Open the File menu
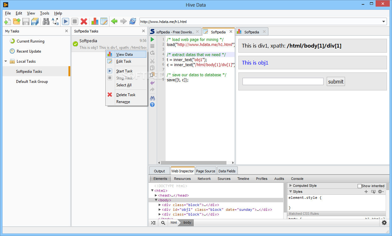This screenshot has height=236, width=392. pos(8,13)
